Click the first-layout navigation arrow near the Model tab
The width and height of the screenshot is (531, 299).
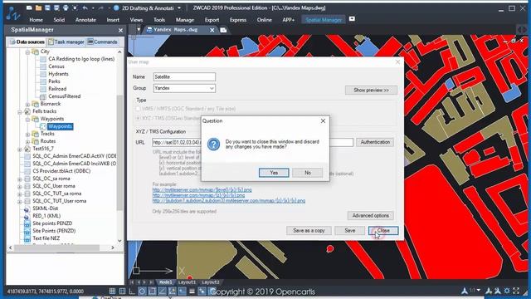[132, 282]
